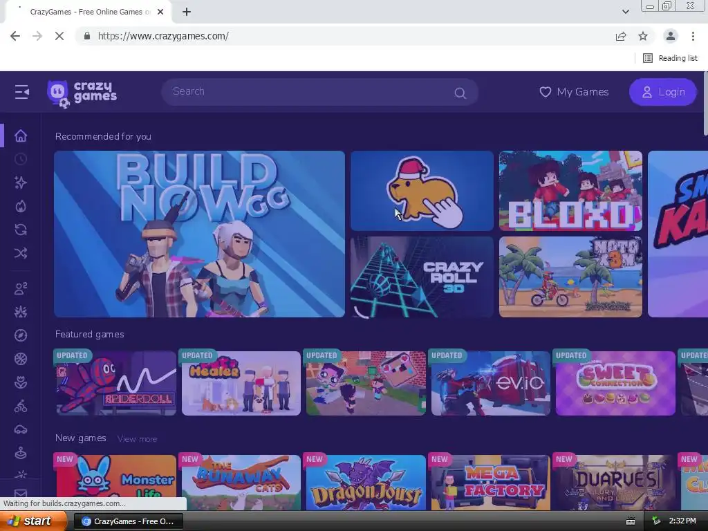Collapse the sidebar with the hamburger menu icon
The image size is (708, 531).
[21, 92]
